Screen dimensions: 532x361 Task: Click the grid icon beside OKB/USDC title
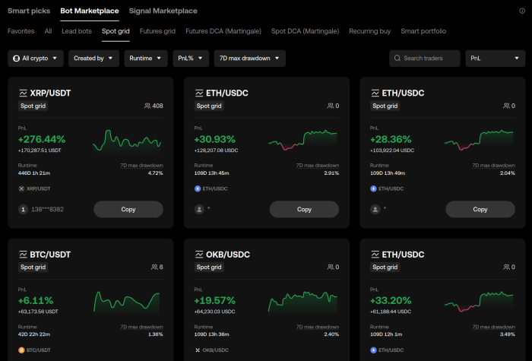(x=199, y=255)
